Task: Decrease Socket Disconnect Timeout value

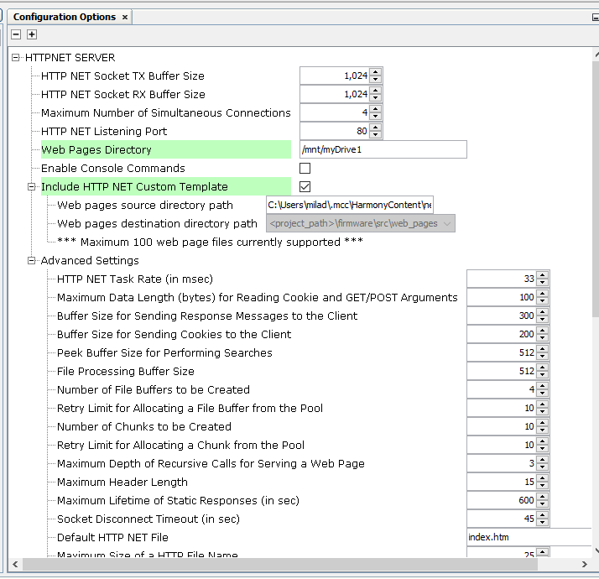Action: pos(543,523)
